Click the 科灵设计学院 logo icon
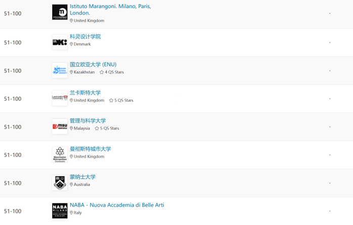 [x=60, y=42]
